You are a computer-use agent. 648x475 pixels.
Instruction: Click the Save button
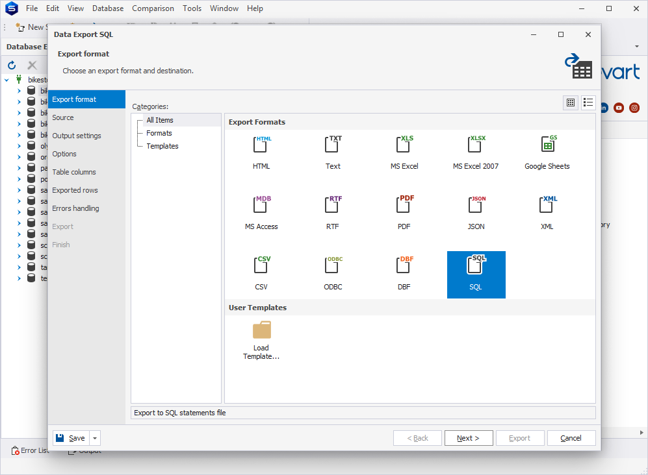pos(71,438)
